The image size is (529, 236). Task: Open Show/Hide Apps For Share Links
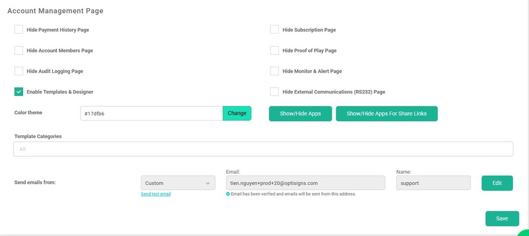point(387,114)
